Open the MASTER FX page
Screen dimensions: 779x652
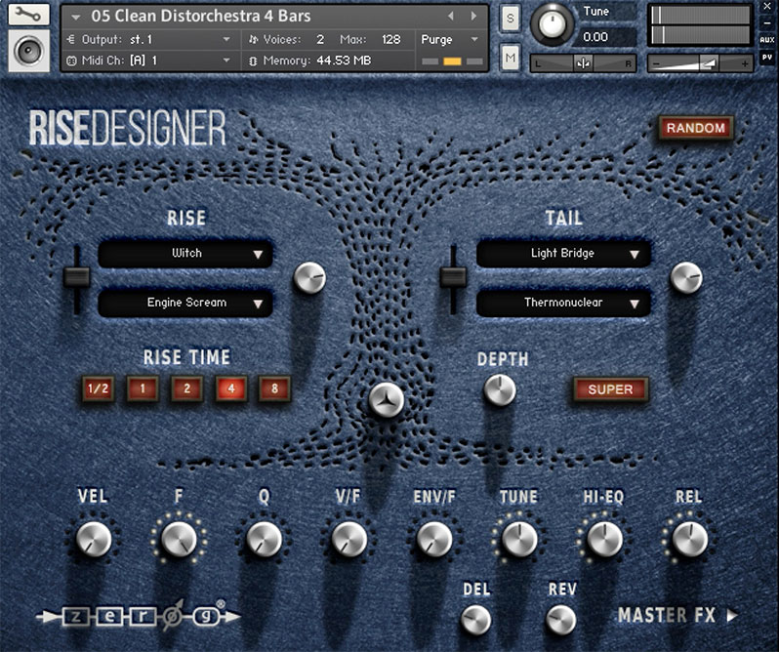click(x=677, y=616)
